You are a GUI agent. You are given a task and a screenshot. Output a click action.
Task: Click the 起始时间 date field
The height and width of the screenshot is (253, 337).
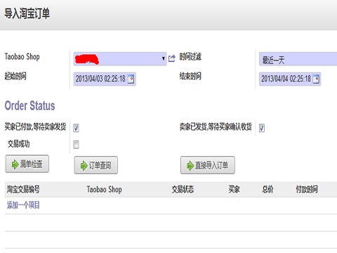pyautogui.click(x=105, y=79)
